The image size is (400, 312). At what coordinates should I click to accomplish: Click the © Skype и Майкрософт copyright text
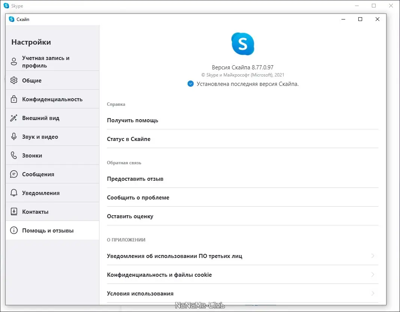[x=243, y=75]
